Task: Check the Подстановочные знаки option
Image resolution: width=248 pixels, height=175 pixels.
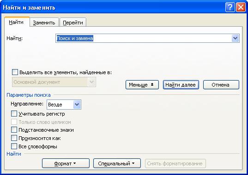Action: [14, 130]
